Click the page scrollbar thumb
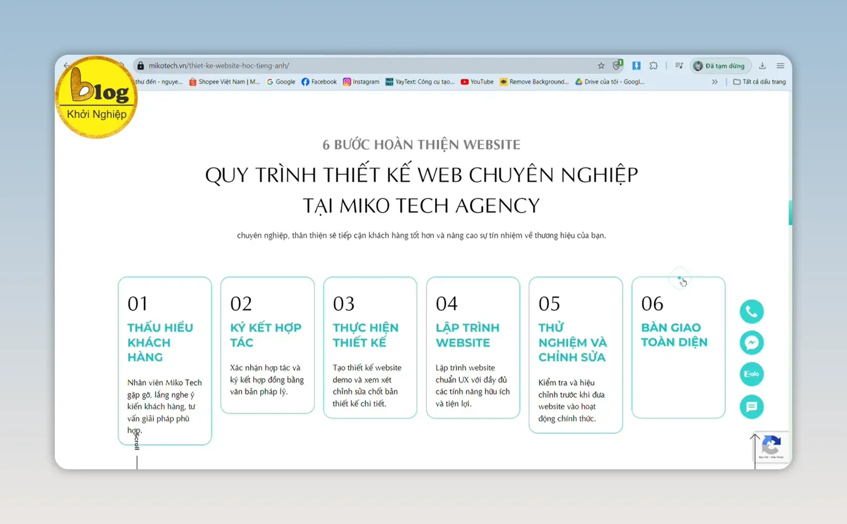 (790, 212)
